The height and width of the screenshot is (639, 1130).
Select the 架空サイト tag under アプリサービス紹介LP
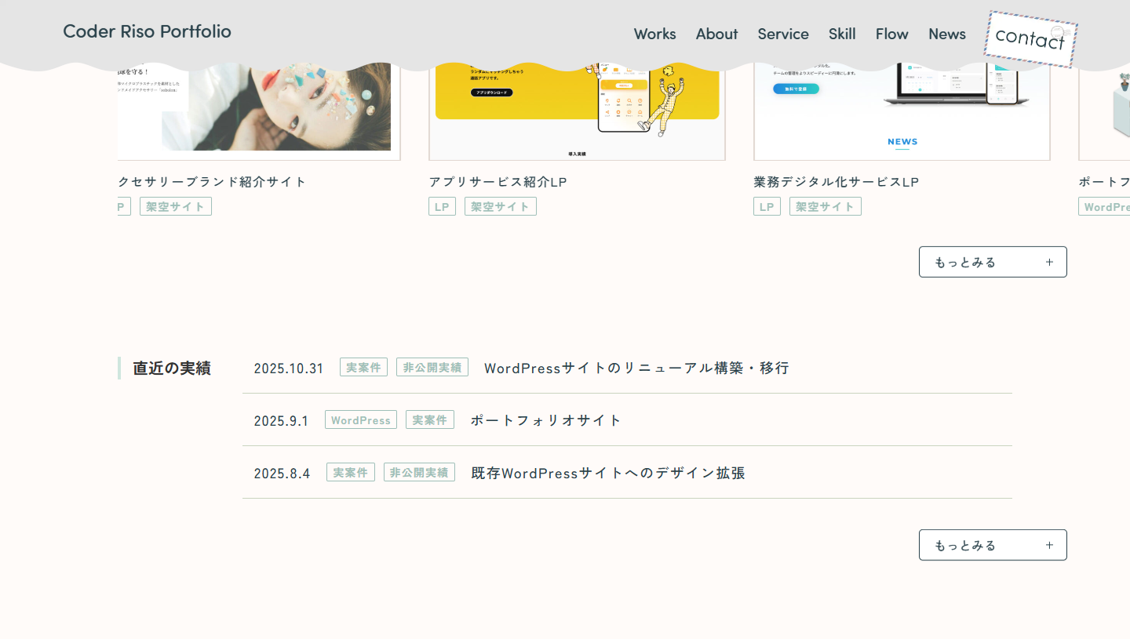(x=500, y=205)
